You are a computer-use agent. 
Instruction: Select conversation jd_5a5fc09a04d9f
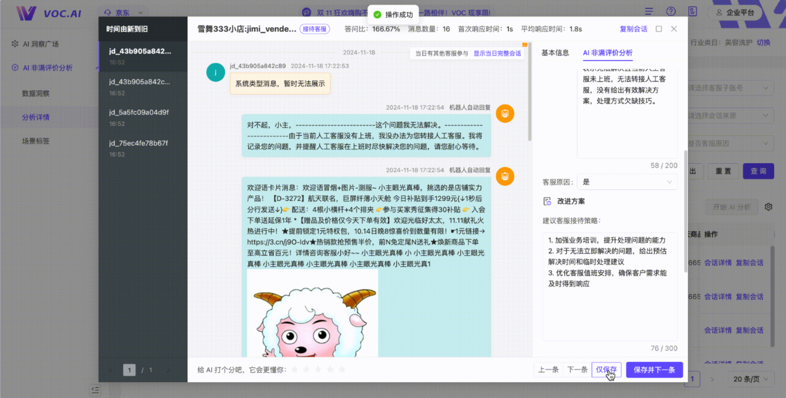click(x=143, y=117)
